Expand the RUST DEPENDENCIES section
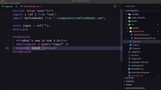 pyautogui.click(x=135, y=88)
